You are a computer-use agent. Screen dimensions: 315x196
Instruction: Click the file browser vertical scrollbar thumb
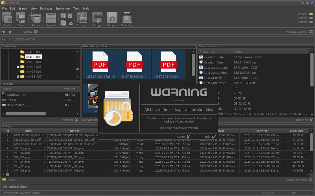[193, 65]
